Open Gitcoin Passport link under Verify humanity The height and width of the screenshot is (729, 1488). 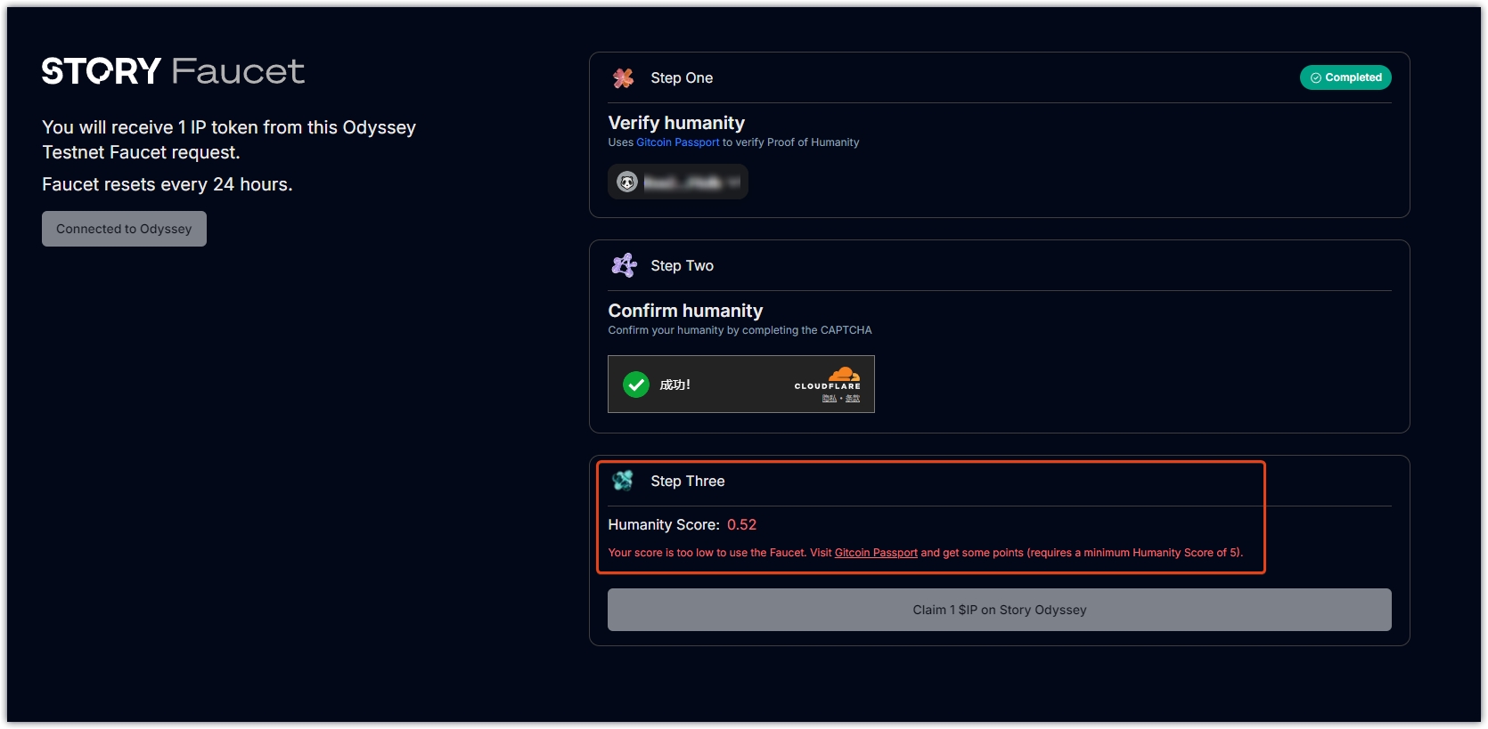[x=677, y=142]
